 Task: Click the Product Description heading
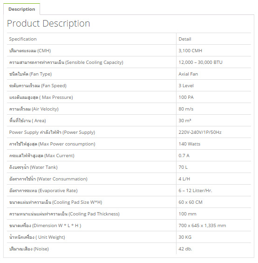point(48,23)
